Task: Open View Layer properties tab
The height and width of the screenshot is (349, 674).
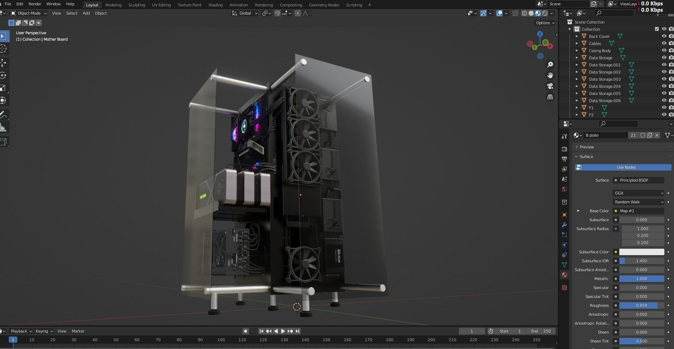Action: coord(564,169)
